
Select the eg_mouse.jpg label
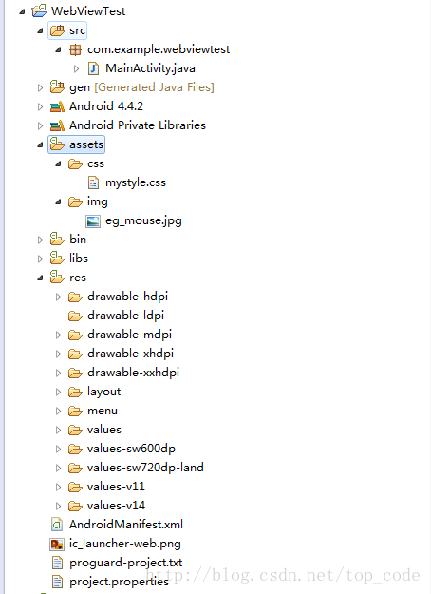(x=143, y=220)
